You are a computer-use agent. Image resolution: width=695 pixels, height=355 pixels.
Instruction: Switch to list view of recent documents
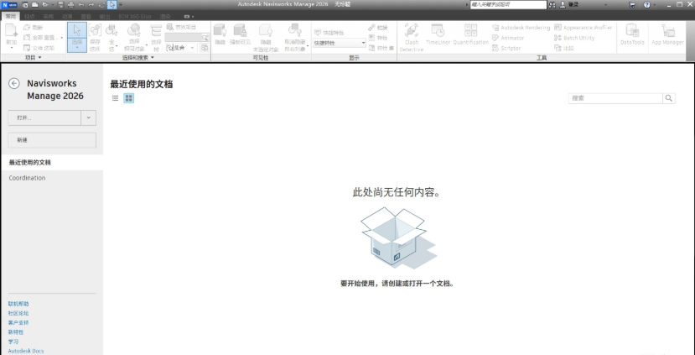[116, 98]
